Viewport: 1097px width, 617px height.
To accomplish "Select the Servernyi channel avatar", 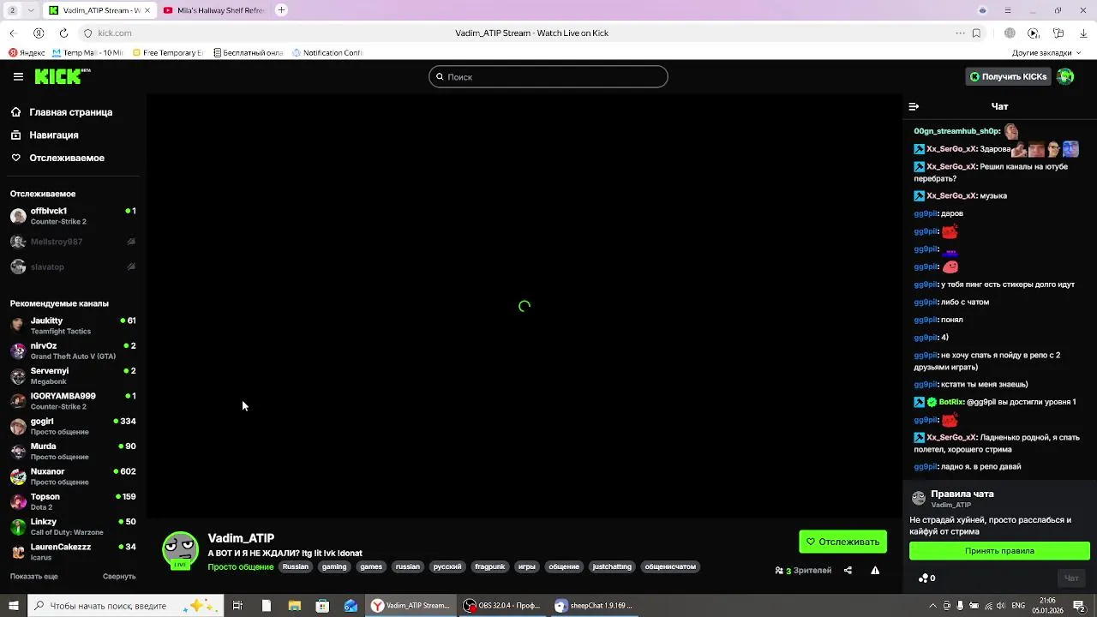I will click(18, 375).
